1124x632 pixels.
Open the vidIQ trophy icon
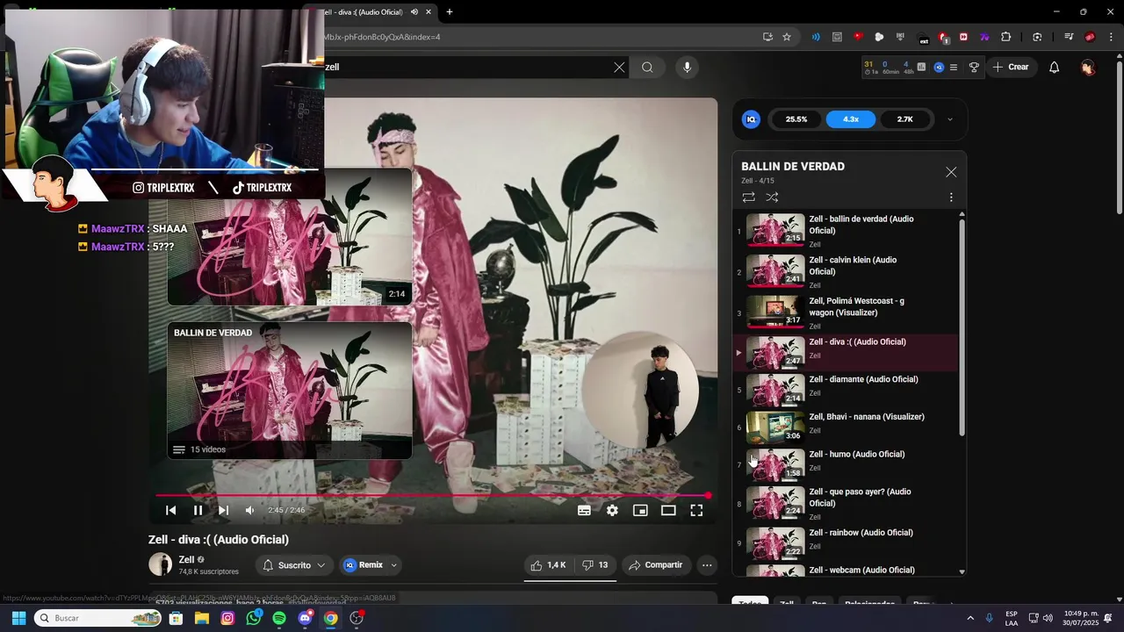tap(974, 67)
